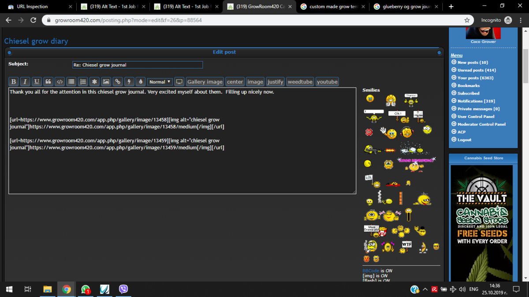Insert a quote block using the quote icon
This screenshot has height=297, width=529.
(48, 82)
